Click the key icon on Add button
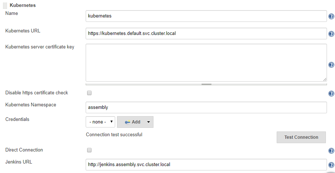335x173 pixels. [128, 122]
